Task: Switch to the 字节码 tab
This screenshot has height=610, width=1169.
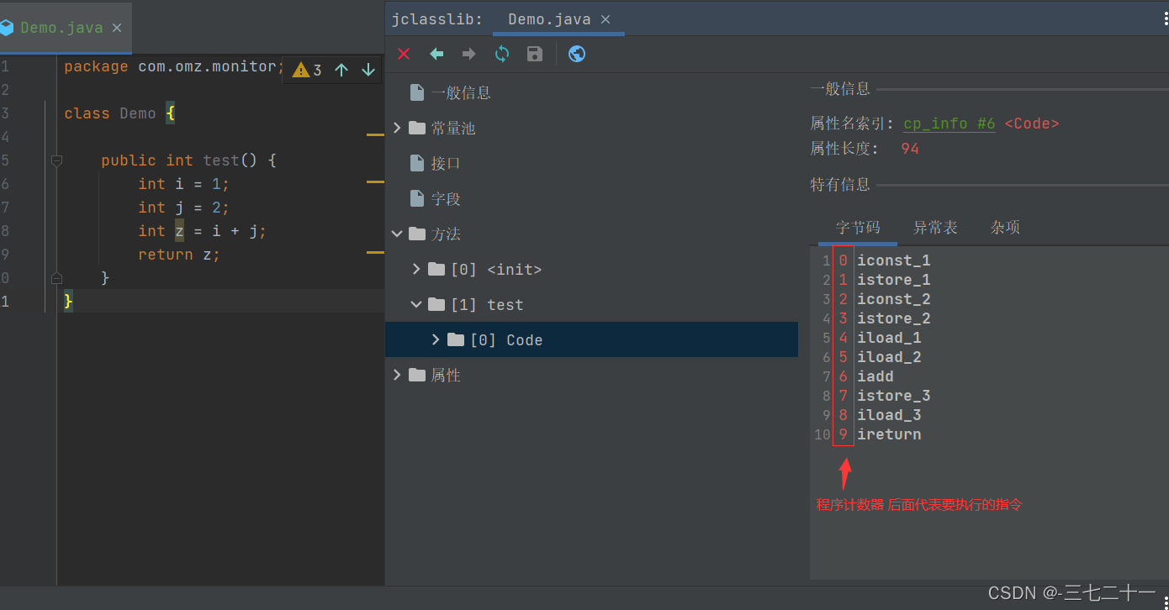Action: [x=858, y=227]
